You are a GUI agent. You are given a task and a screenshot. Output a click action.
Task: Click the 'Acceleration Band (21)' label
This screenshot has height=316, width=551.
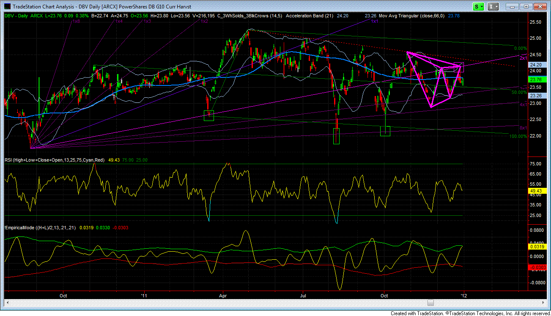click(310, 16)
